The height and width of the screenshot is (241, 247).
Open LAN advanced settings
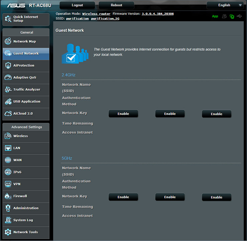(26, 148)
